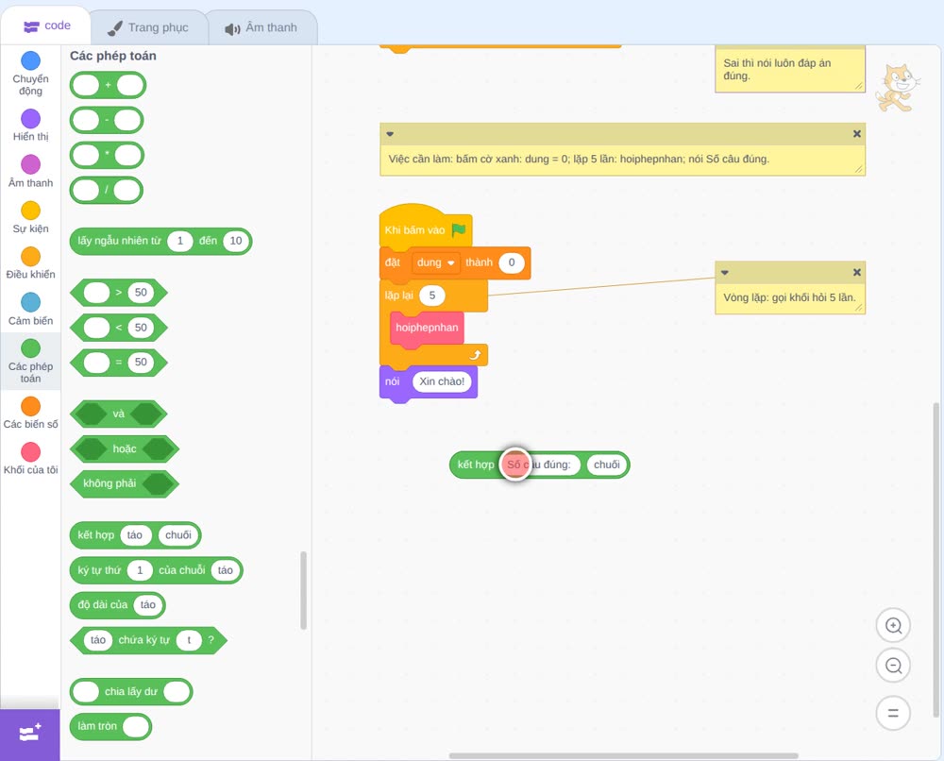This screenshot has height=761, width=944.
Task: Zoom out the workspace with magnifier minus
Action: [x=893, y=666]
